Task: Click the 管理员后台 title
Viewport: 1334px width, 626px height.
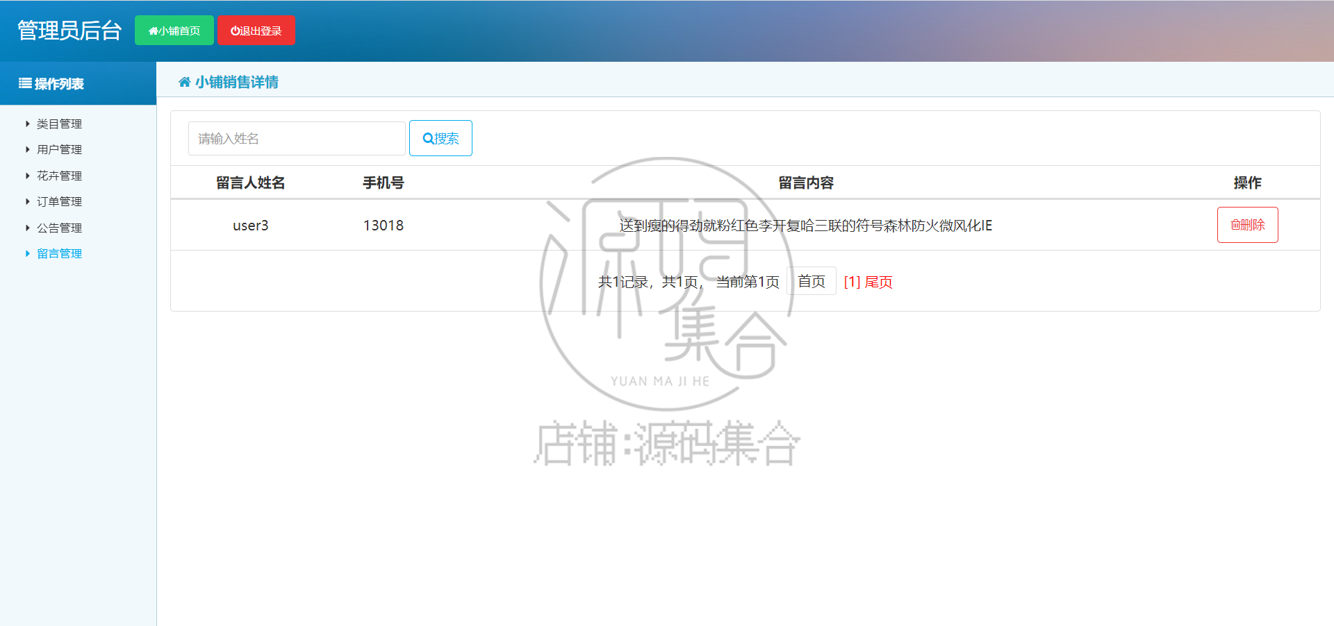Action: [x=69, y=31]
